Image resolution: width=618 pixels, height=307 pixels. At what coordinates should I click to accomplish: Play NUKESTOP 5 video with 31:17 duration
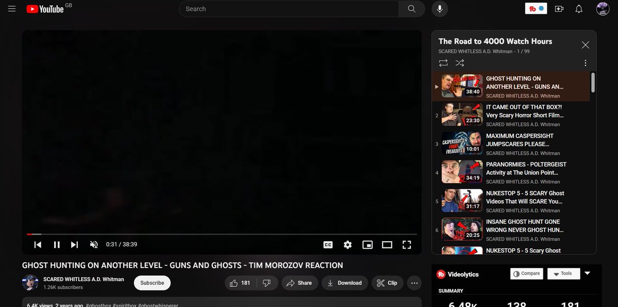coord(511,201)
